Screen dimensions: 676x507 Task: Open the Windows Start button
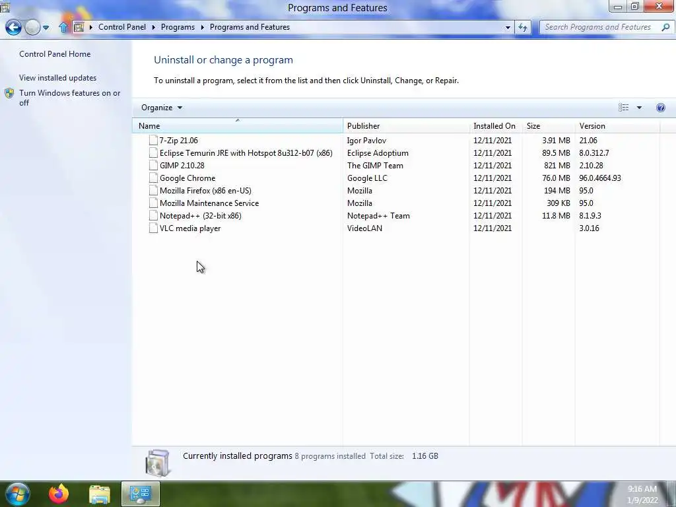[18, 494]
